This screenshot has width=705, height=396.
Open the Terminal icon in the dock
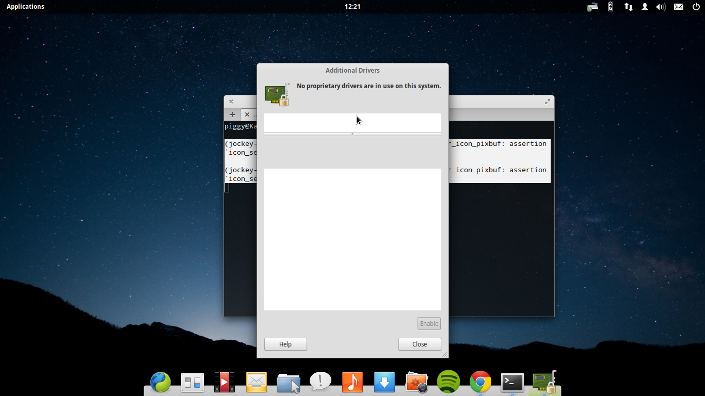pos(512,382)
